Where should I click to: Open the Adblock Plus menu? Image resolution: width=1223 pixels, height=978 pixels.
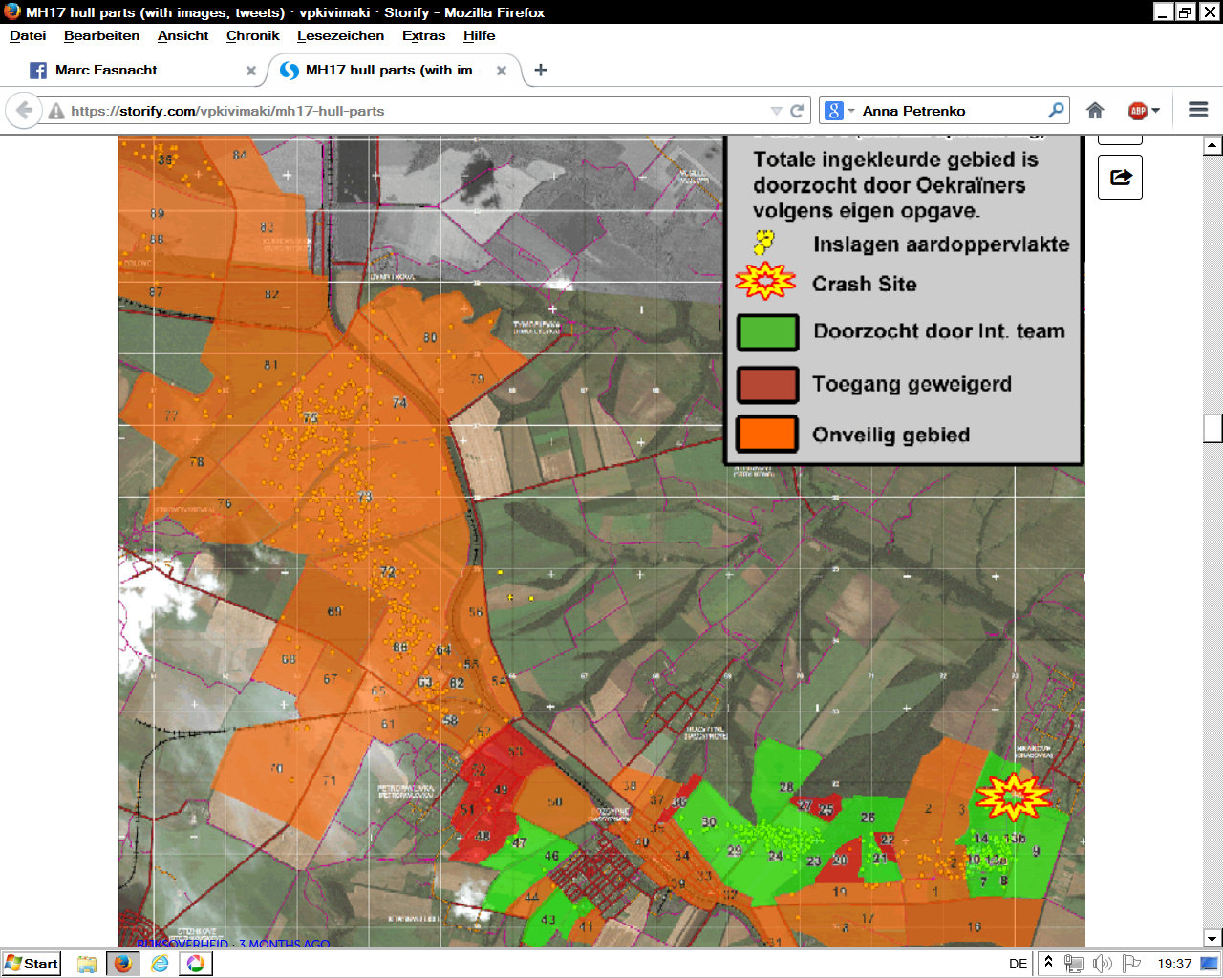click(x=1144, y=111)
